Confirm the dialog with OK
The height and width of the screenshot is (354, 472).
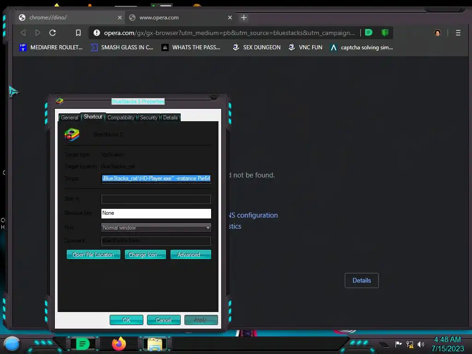[126, 320]
